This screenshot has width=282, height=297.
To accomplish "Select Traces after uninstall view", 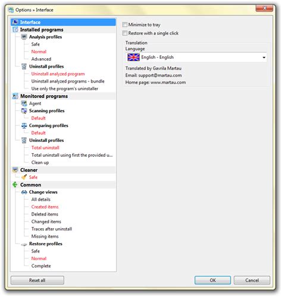I will (52, 229).
